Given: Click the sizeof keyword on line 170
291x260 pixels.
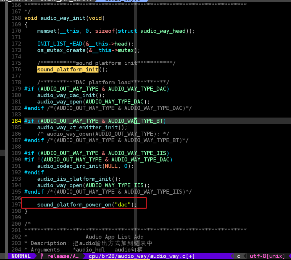Looking at the screenshot, I should pyautogui.click(x=105, y=31).
